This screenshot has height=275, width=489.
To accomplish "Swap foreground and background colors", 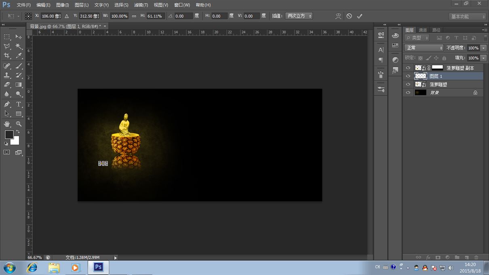I will (18, 132).
